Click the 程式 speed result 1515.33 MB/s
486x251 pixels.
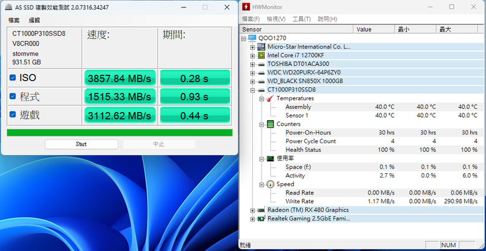(x=120, y=97)
